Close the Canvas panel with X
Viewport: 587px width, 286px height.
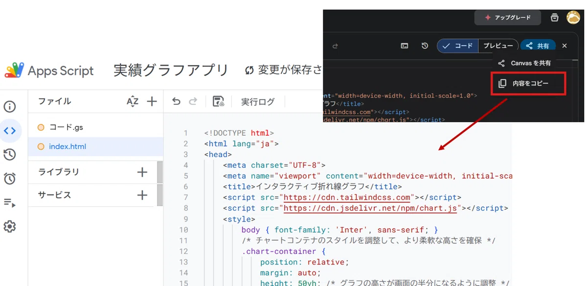(564, 46)
